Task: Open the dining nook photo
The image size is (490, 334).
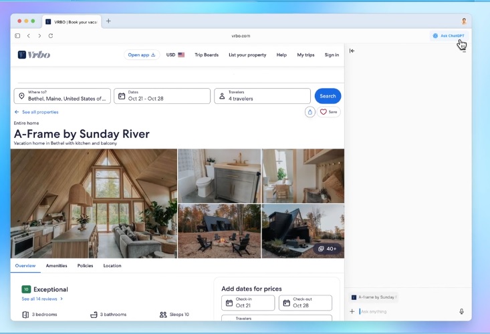Action: tap(303, 176)
